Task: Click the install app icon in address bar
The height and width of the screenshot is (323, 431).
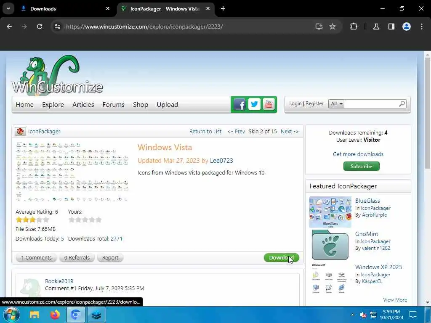Action: click(x=319, y=26)
